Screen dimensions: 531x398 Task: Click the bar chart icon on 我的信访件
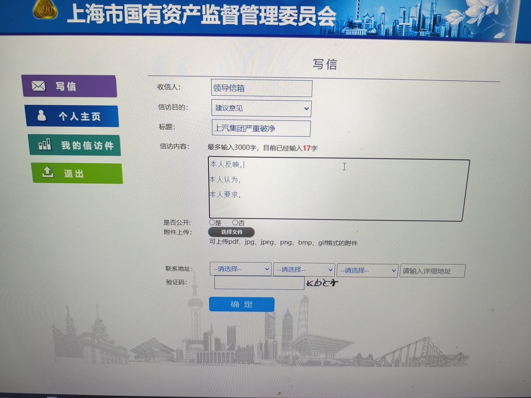[x=45, y=144]
